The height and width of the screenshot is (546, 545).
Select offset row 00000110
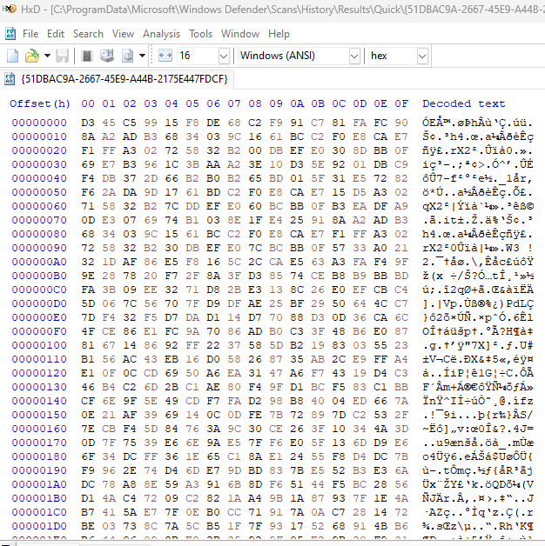tap(39, 359)
